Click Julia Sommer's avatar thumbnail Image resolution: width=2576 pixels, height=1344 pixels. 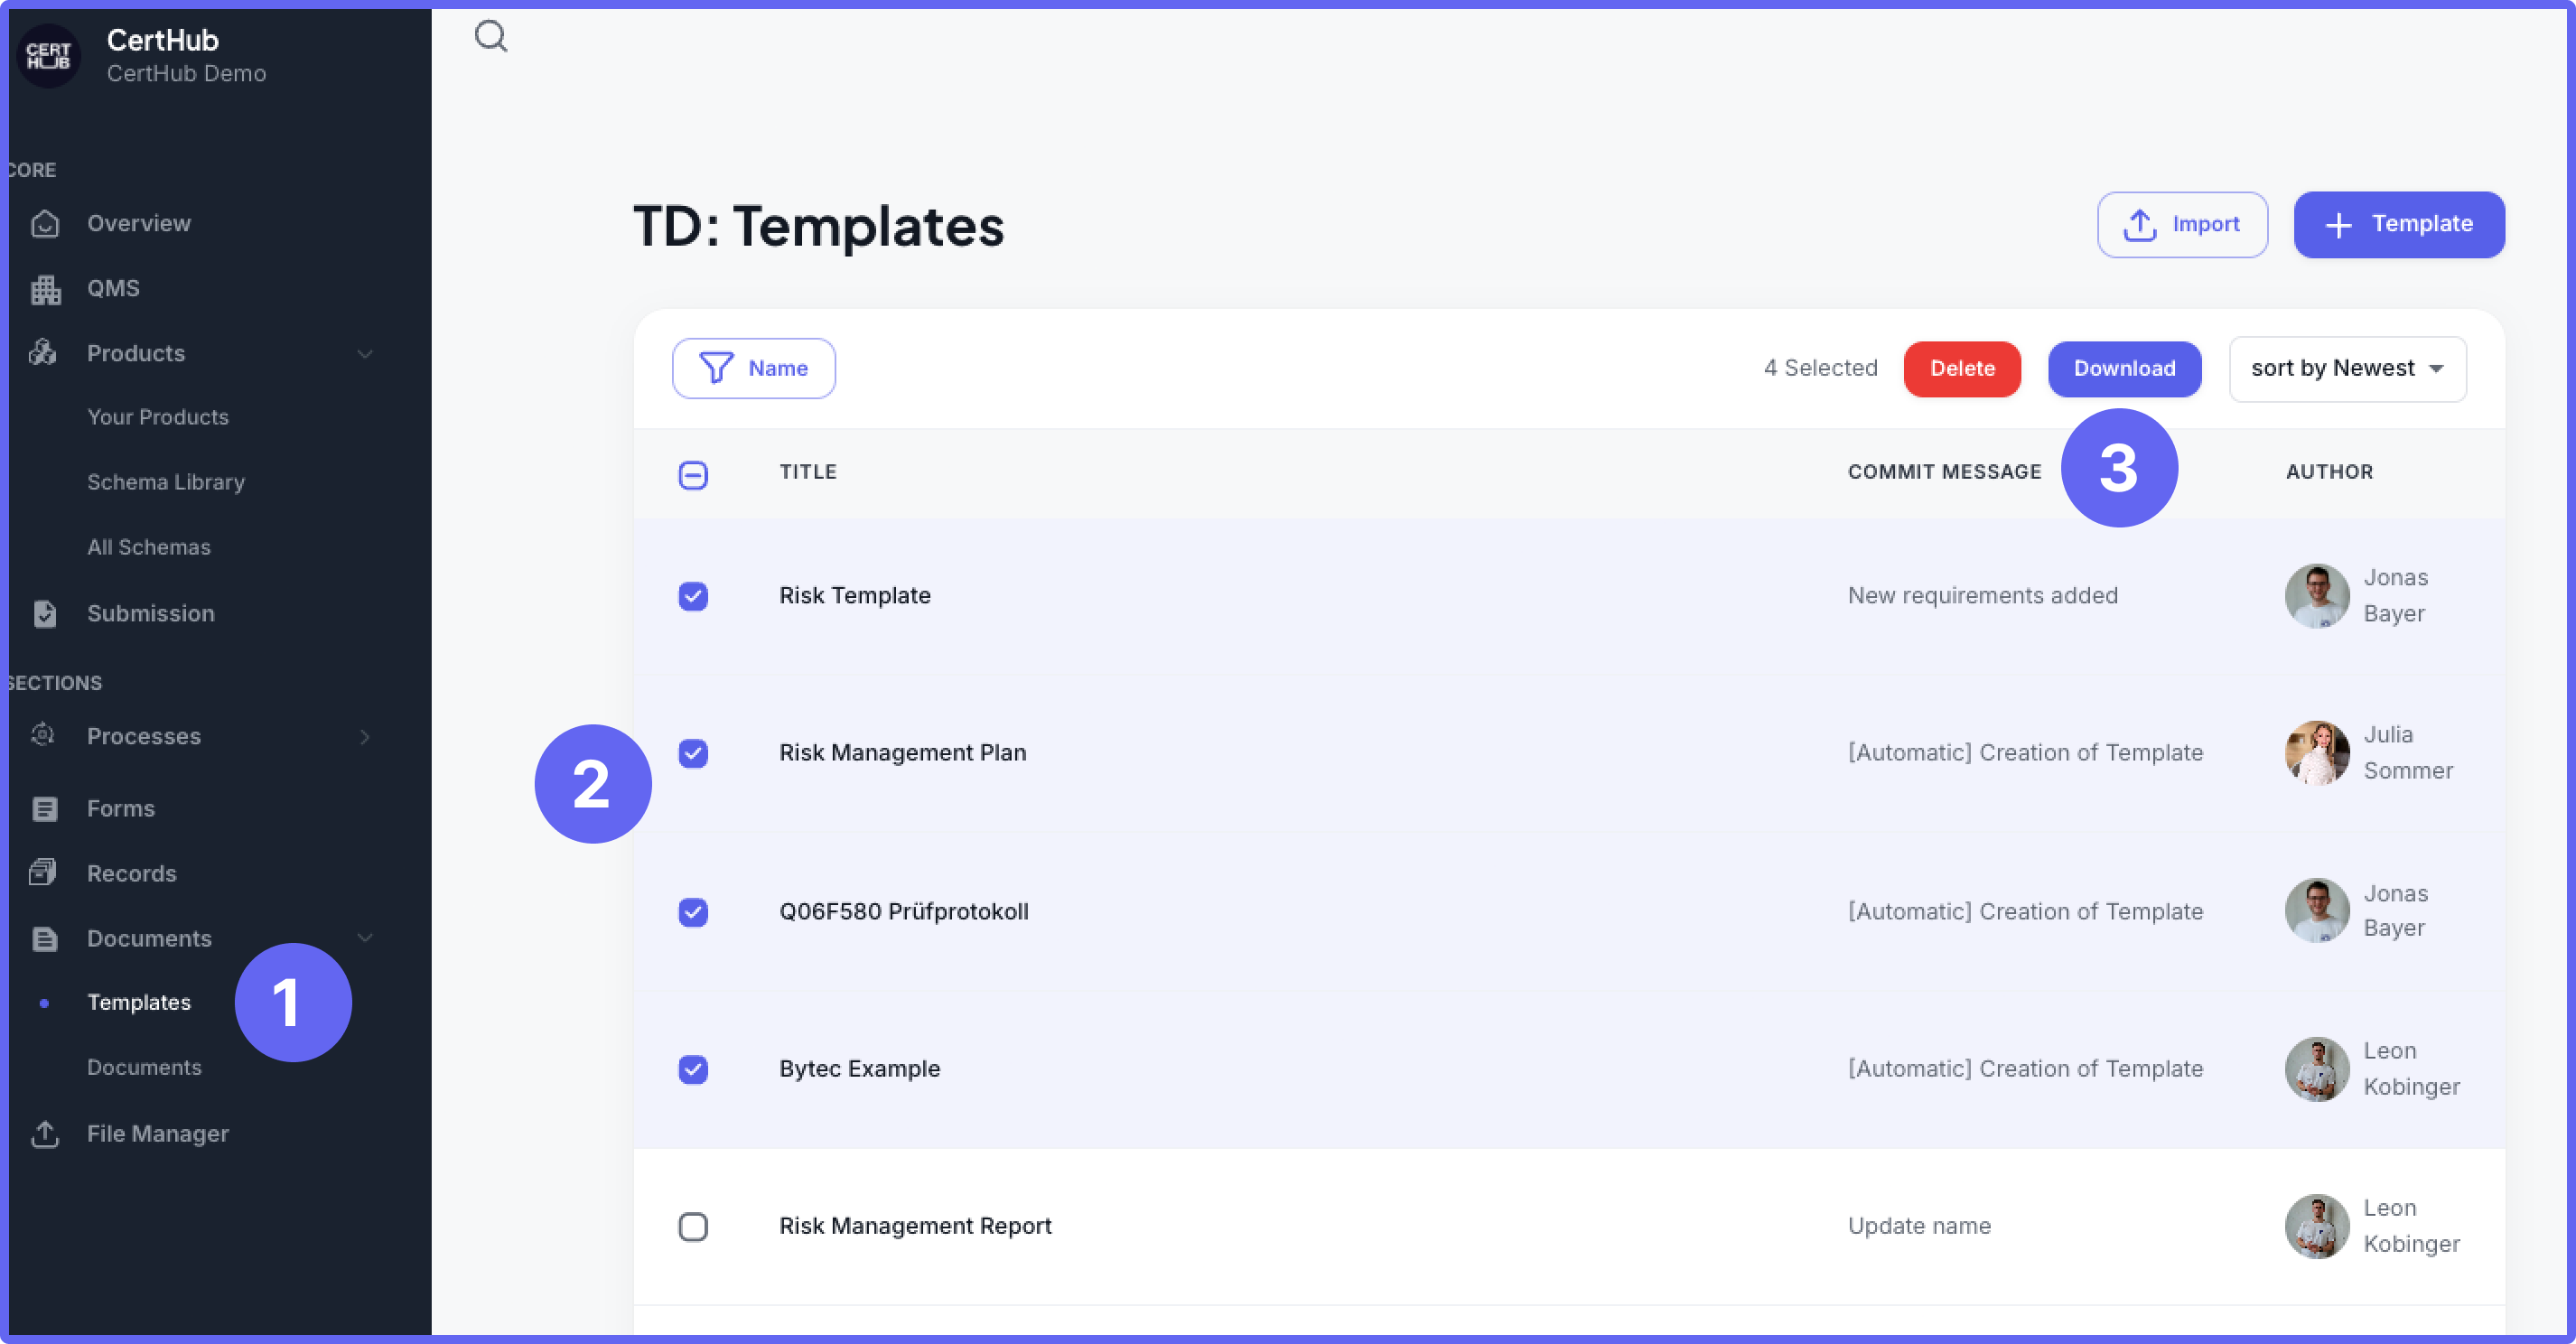click(2317, 753)
